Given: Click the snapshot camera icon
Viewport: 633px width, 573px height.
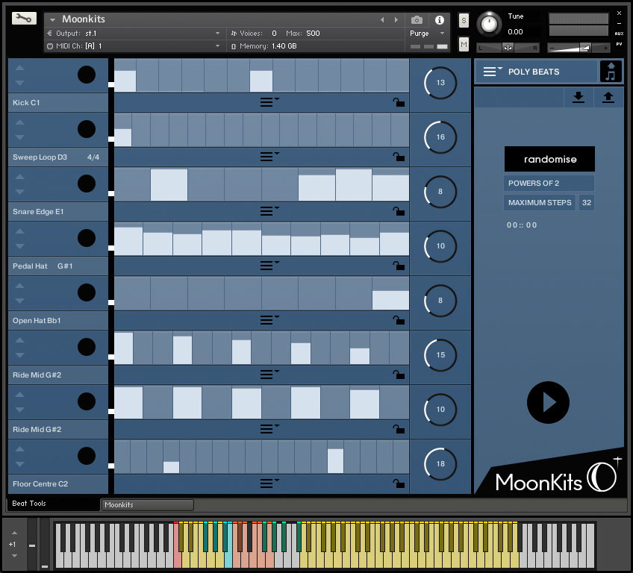Looking at the screenshot, I should coord(417,20).
